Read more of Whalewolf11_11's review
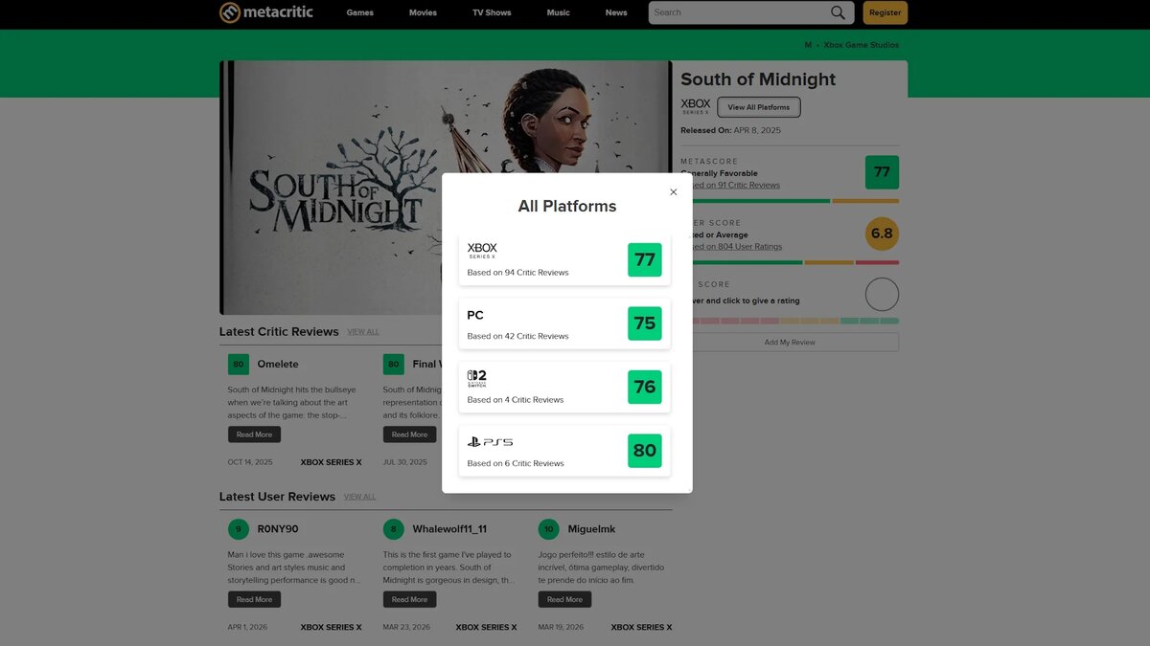1150x646 pixels. 409,599
